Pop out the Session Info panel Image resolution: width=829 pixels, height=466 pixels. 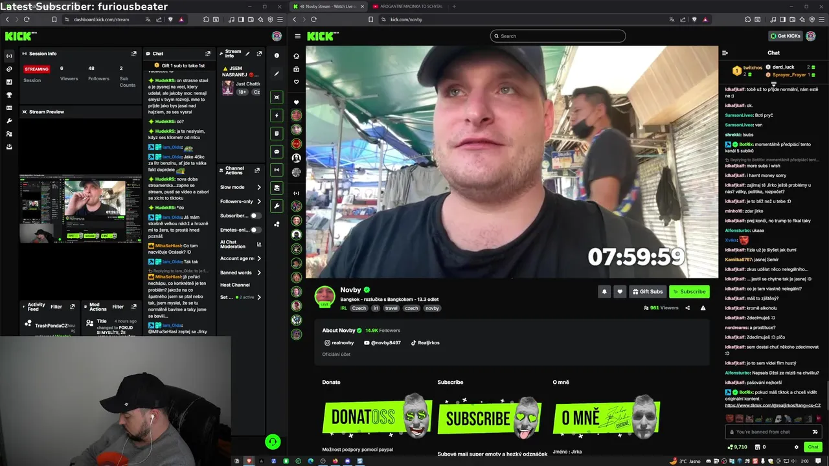(x=134, y=54)
